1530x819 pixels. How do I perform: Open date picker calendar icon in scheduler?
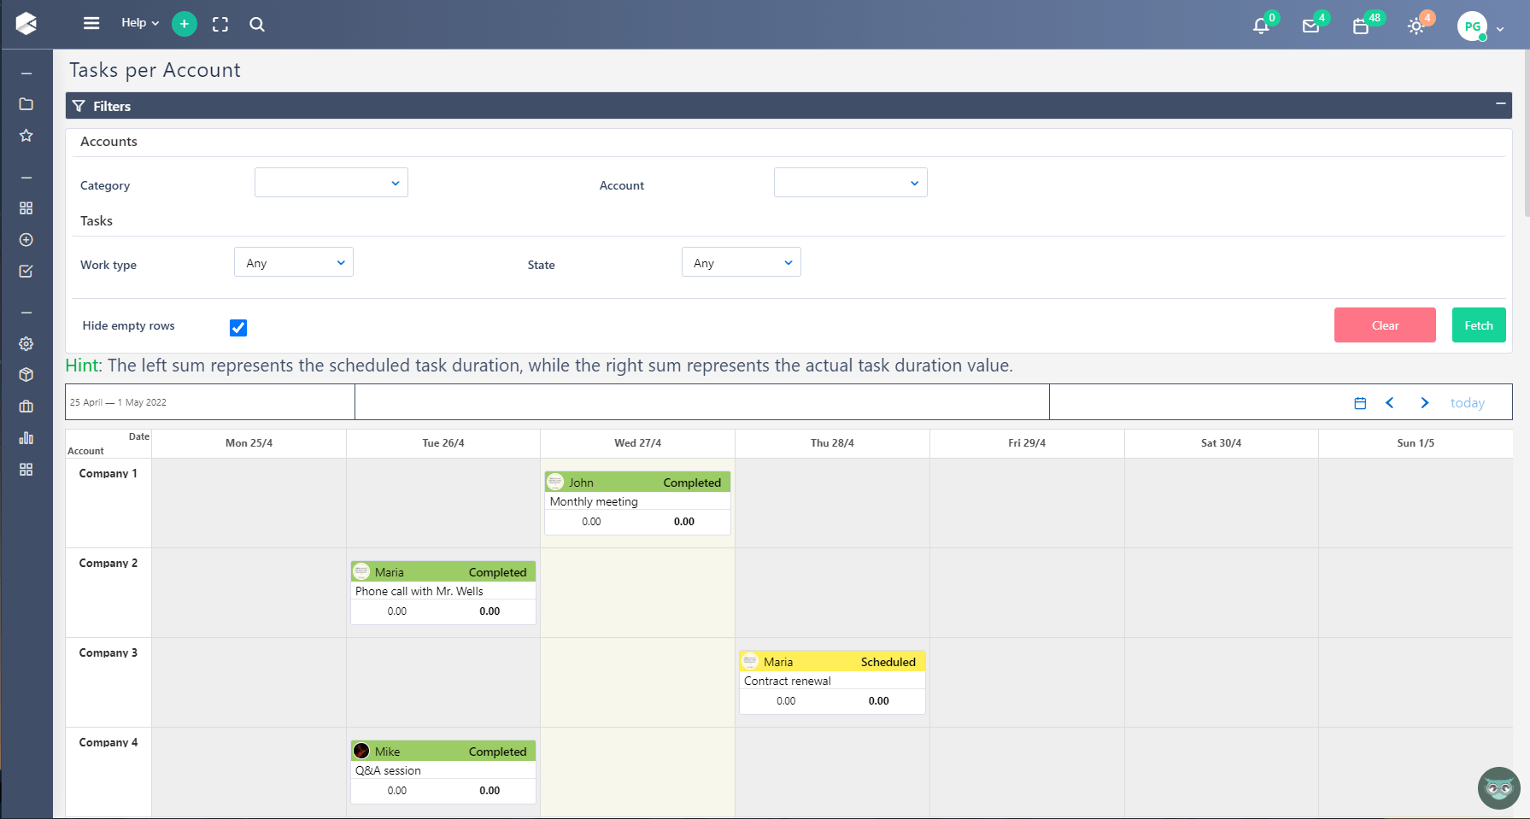1360,403
